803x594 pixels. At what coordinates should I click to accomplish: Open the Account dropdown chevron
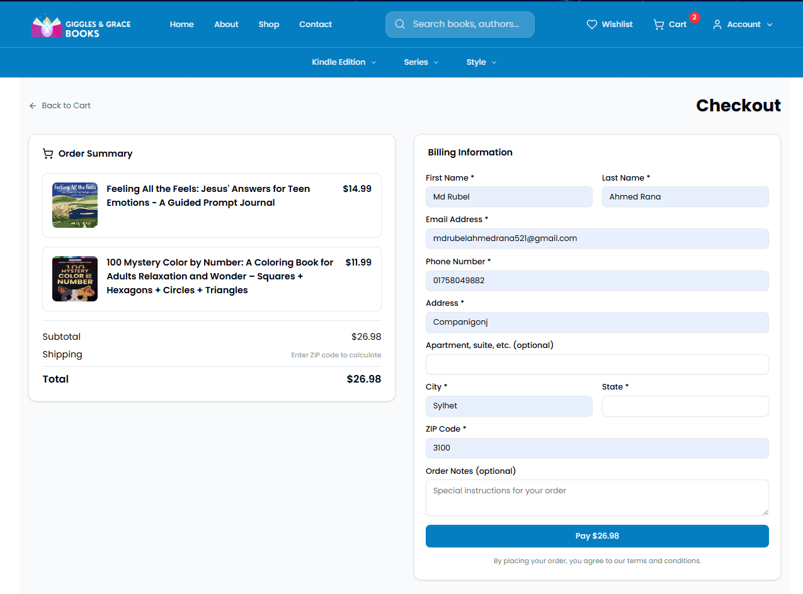pyautogui.click(x=769, y=25)
